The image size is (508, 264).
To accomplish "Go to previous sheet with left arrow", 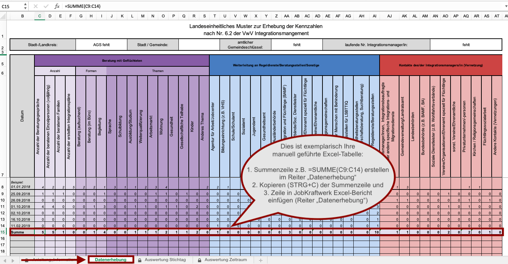I will pos(5,260).
